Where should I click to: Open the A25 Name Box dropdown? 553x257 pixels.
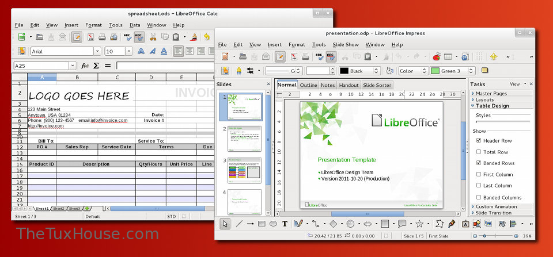(73, 66)
